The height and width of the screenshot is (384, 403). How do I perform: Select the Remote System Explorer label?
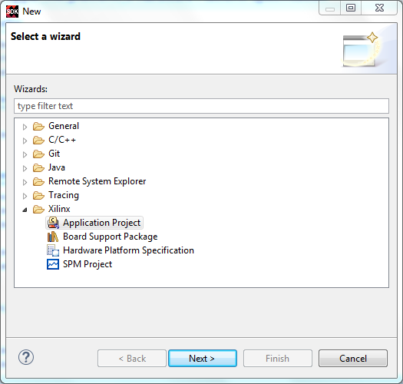pyautogui.click(x=97, y=181)
